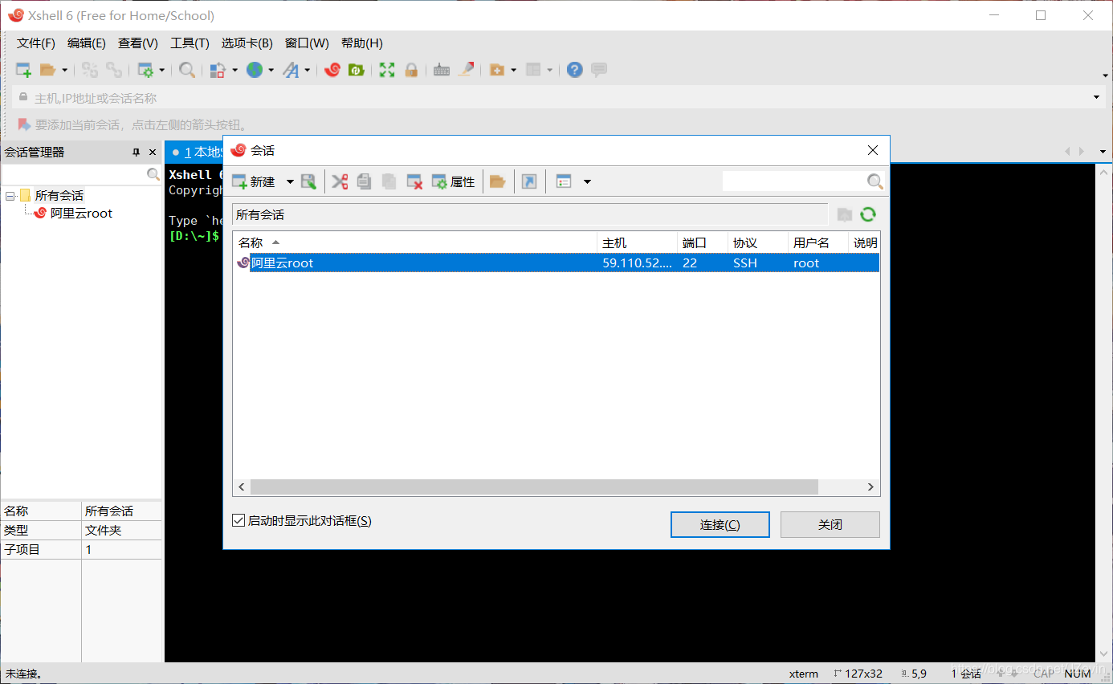Open the 工具(T) menu
The height and width of the screenshot is (684, 1113).
click(190, 43)
